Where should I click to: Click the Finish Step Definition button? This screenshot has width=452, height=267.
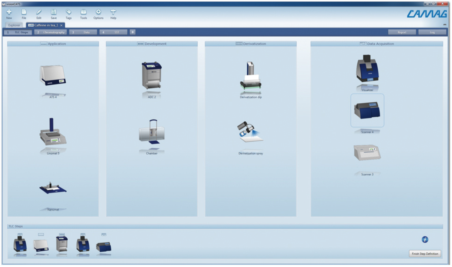[x=425, y=254]
